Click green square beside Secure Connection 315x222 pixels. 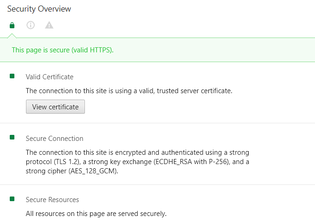[12, 138]
